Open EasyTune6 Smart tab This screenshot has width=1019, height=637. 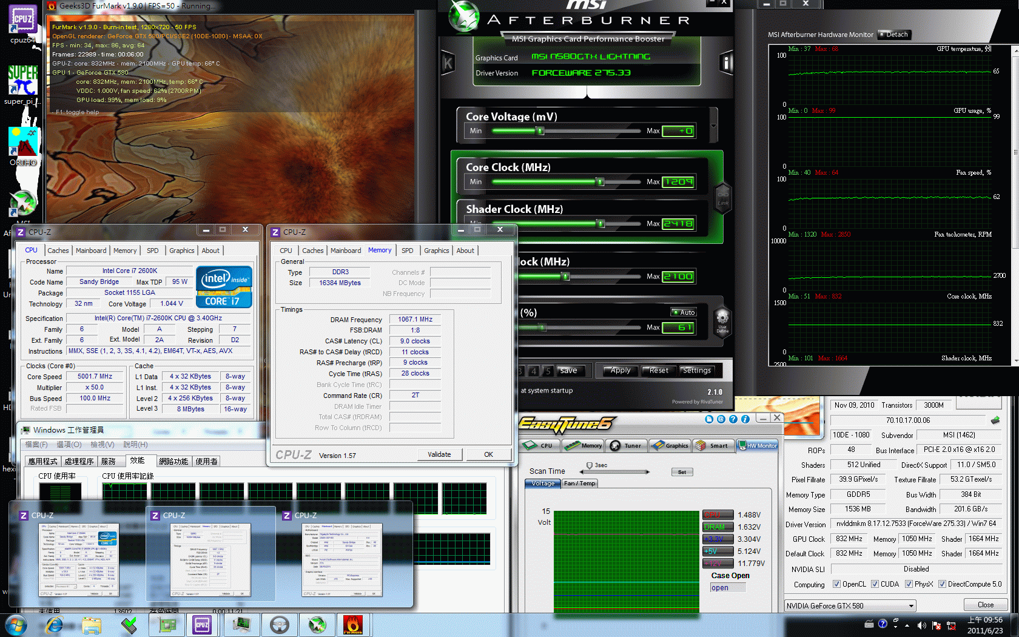[x=713, y=445]
